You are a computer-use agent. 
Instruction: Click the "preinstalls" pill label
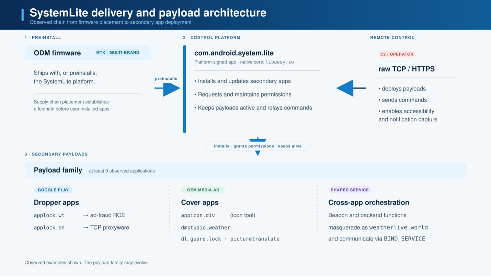[x=166, y=79]
